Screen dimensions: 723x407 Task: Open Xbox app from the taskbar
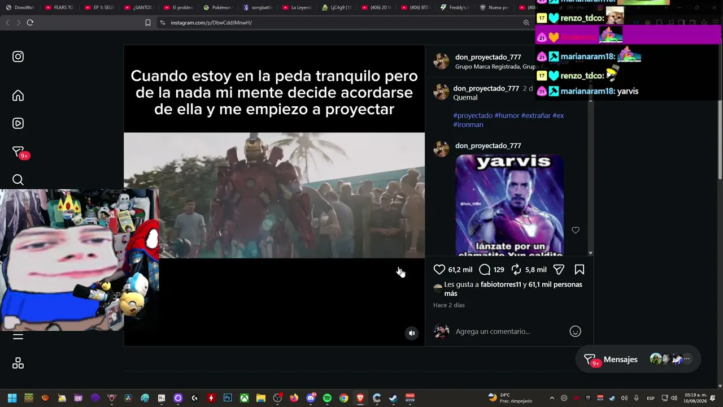coord(244,398)
